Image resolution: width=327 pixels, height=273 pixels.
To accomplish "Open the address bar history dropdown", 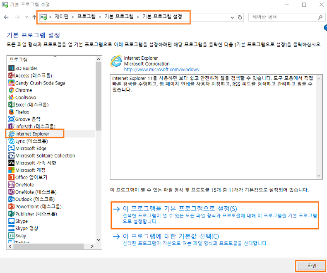I will pos(232,17).
